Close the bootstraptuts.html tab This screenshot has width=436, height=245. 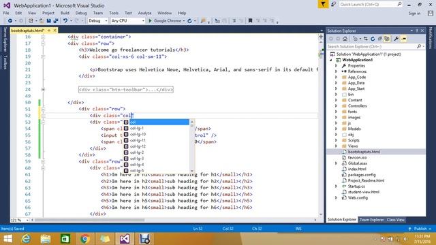[x=54, y=30]
